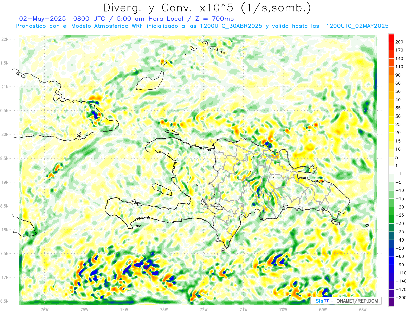Click the '20N' latitude label
Screen dimensions: 407x314
coord(5,134)
